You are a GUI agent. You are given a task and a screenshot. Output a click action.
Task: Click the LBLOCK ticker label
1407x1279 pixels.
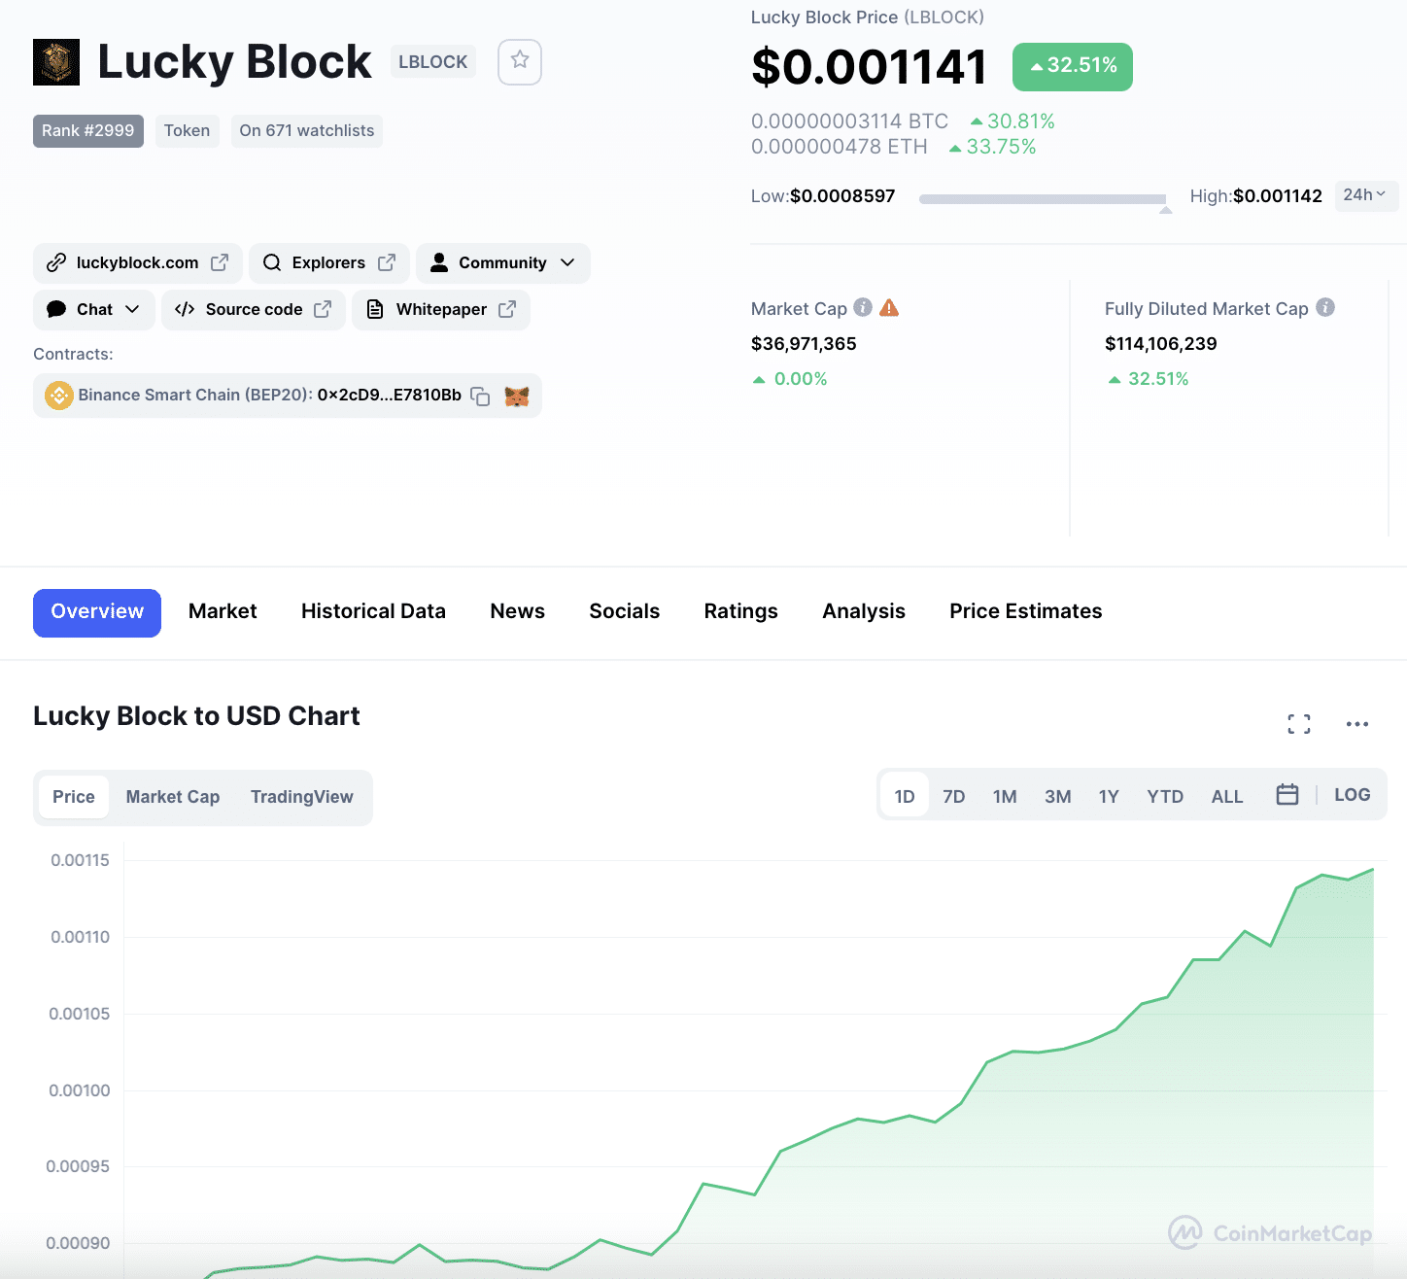coord(433,61)
